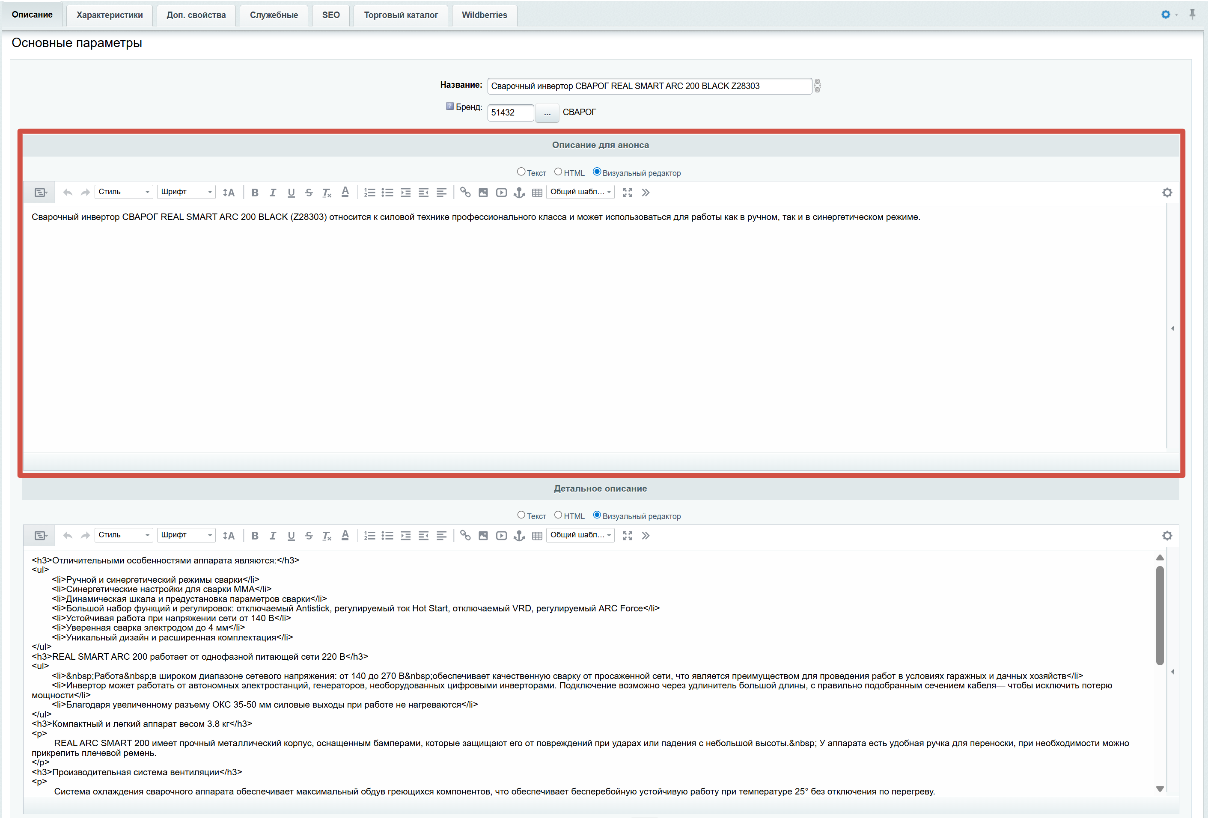Expand Общий шабл... template dropdown in announcement editor
Screen dimensions: 1208x818
(580, 192)
